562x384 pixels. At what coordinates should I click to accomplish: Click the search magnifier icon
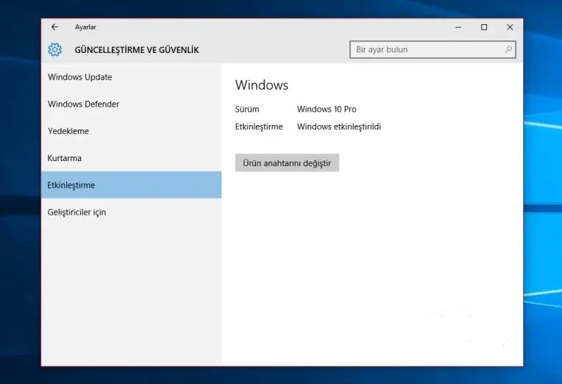(x=508, y=49)
